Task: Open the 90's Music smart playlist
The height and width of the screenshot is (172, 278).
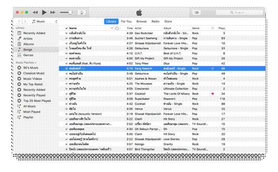Action: click(31, 68)
